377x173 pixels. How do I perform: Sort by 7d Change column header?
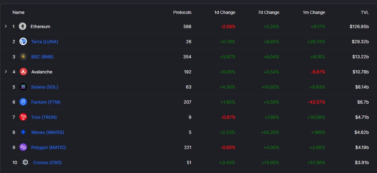pos(269,12)
